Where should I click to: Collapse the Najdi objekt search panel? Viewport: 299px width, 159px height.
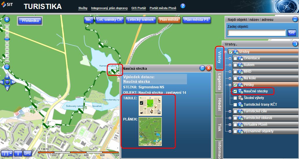click(x=295, y=20)
